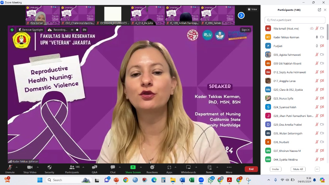Open the Apps menu item
This screenshot has height=185, width=329.
click(169, 168)
